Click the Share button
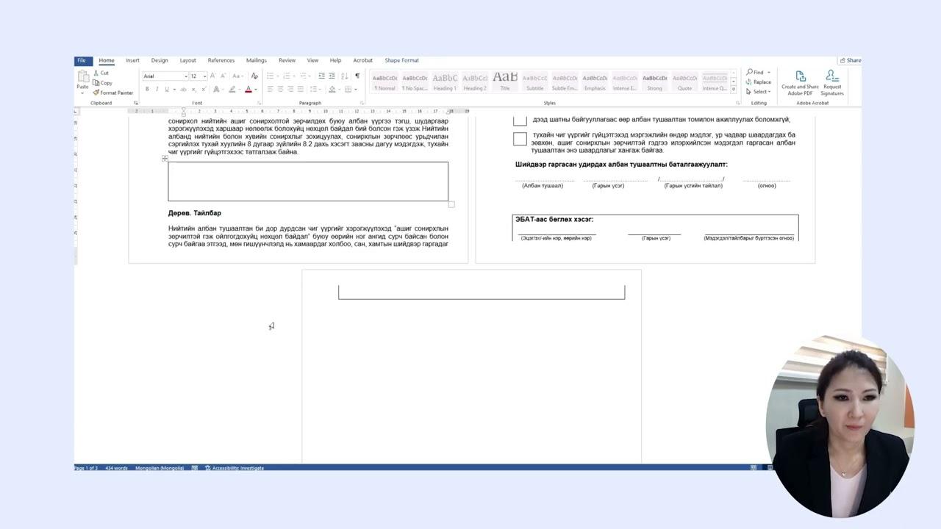 click(850, 60)
